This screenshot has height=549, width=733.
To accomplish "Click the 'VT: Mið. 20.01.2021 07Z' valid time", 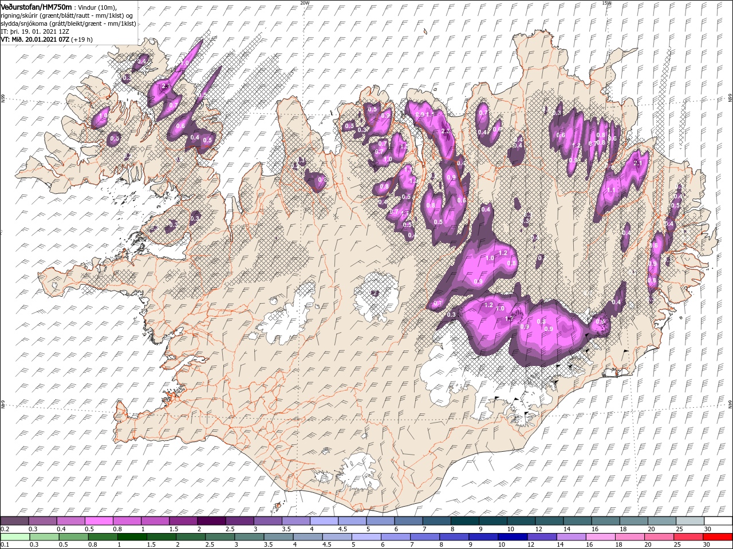I will pyautogui.click(x=35, y=39).
